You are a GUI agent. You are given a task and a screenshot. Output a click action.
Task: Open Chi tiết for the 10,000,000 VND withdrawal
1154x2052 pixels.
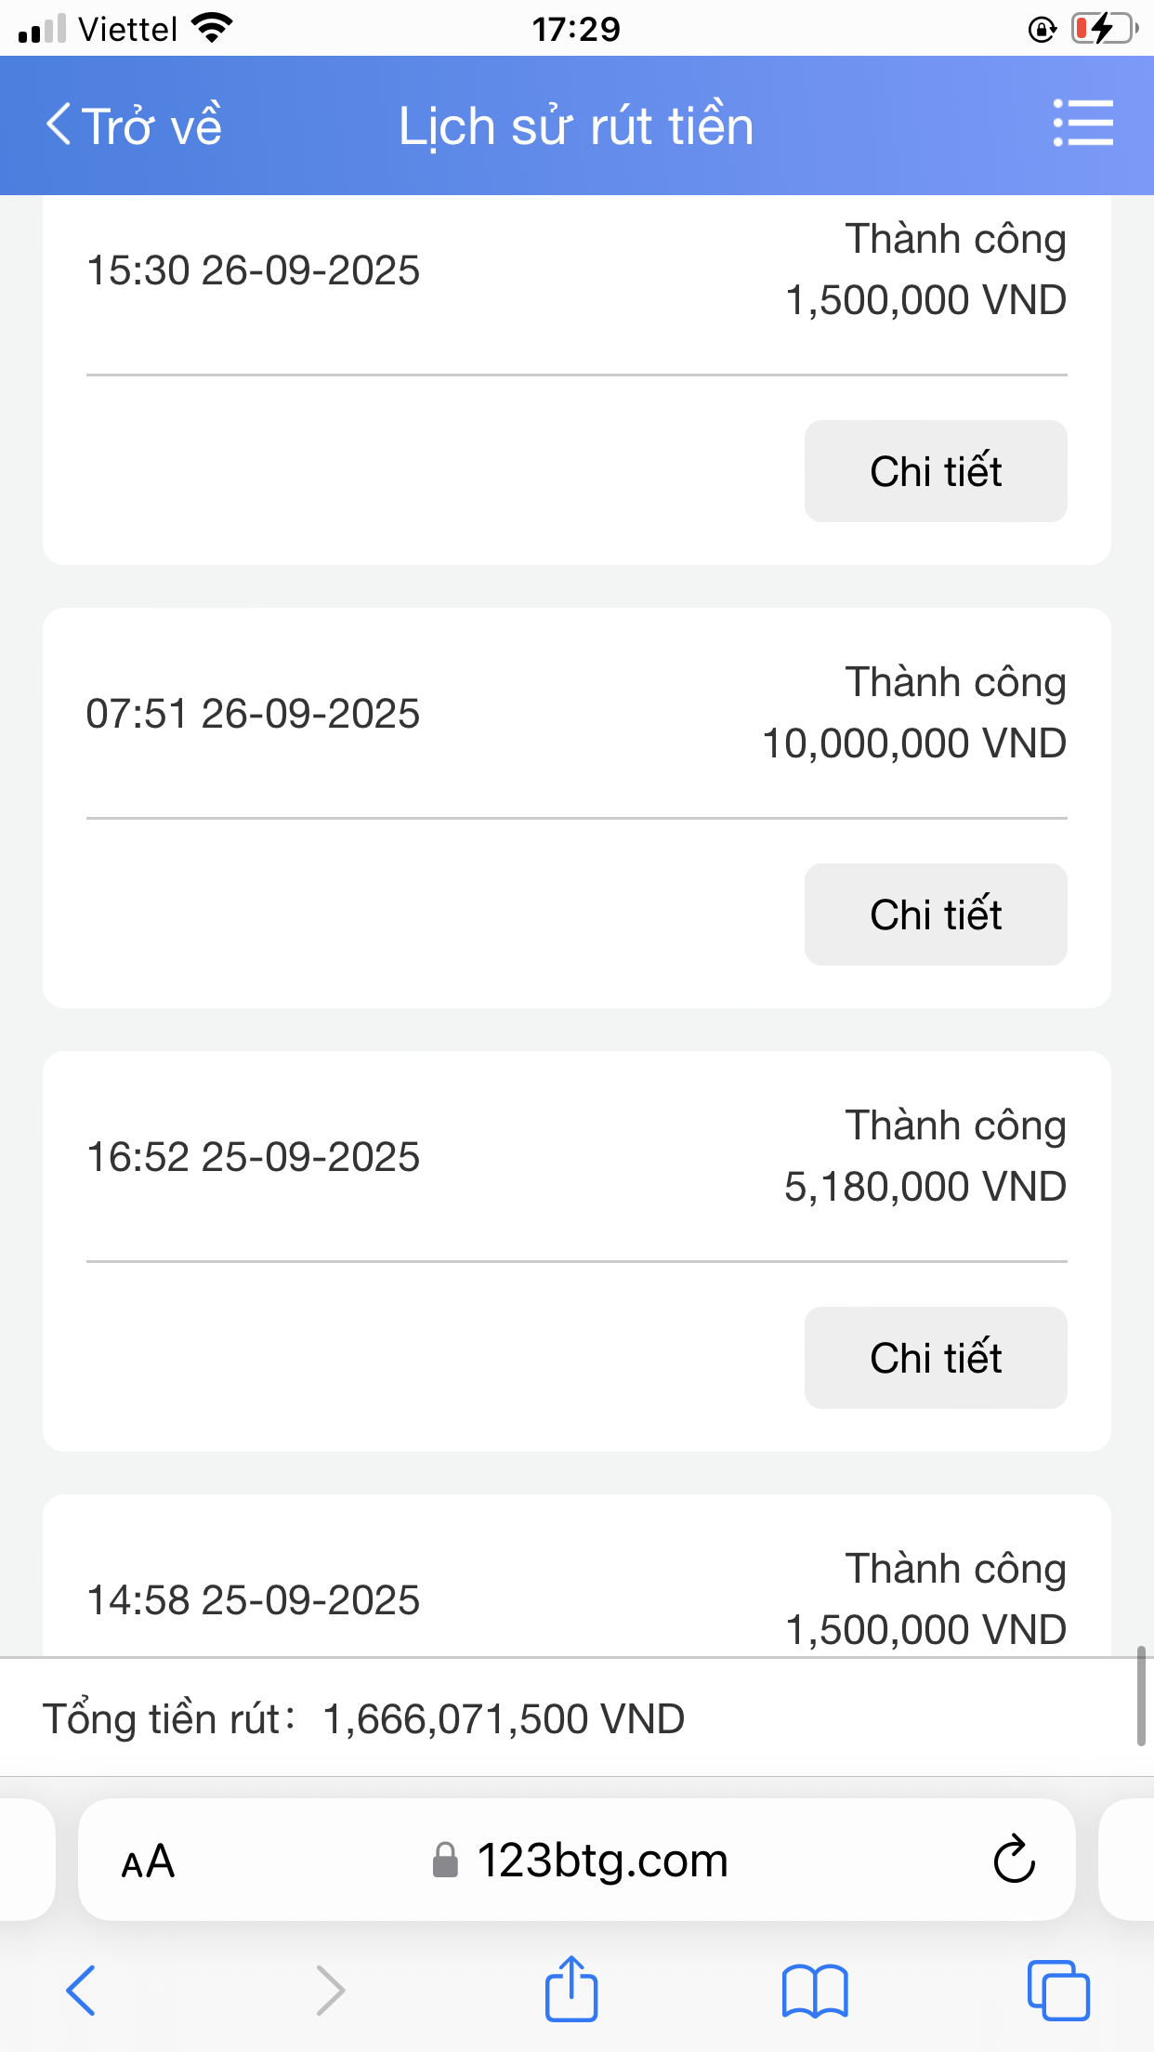(936, 914)
